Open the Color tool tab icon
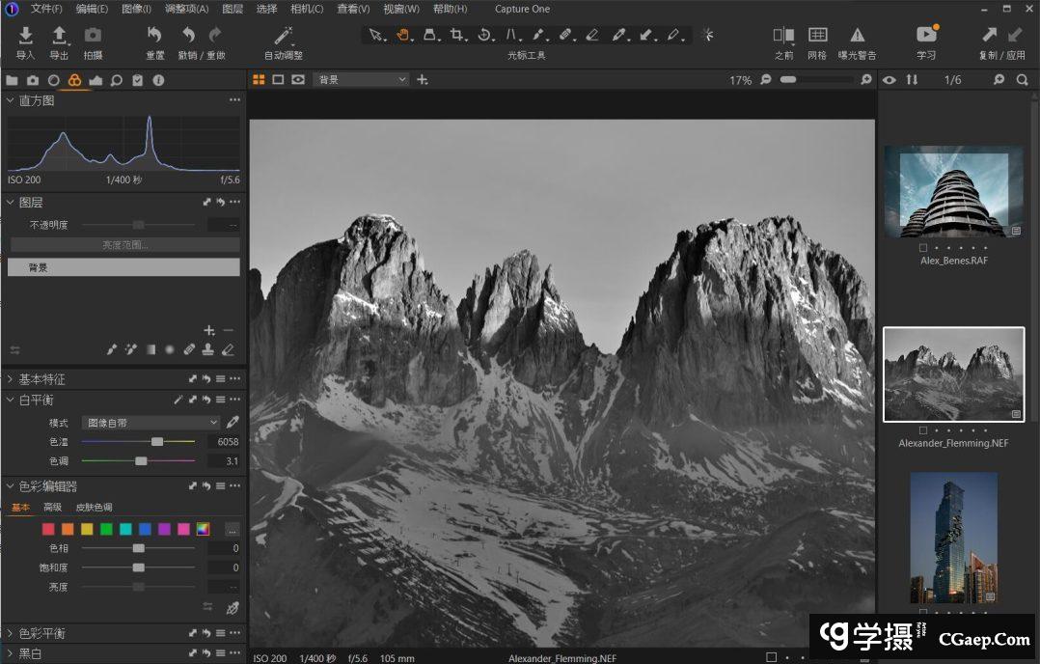This screenshot has width=1040, height=664. (74, 80)
